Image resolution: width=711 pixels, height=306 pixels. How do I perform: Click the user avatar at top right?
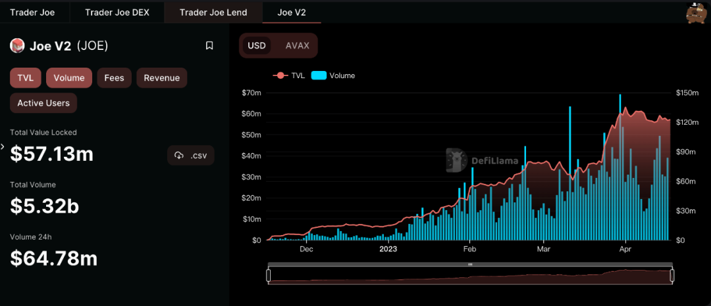click(696, 12)
